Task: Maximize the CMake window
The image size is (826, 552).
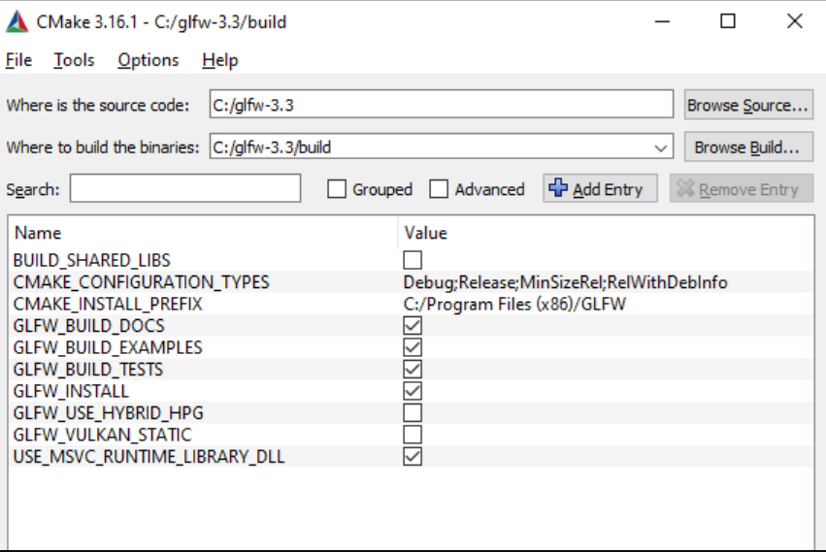Action: (x=727, y=21)
